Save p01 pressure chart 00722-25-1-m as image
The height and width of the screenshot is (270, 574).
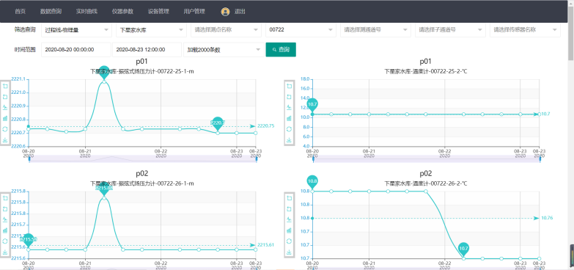tap(5, 140)
